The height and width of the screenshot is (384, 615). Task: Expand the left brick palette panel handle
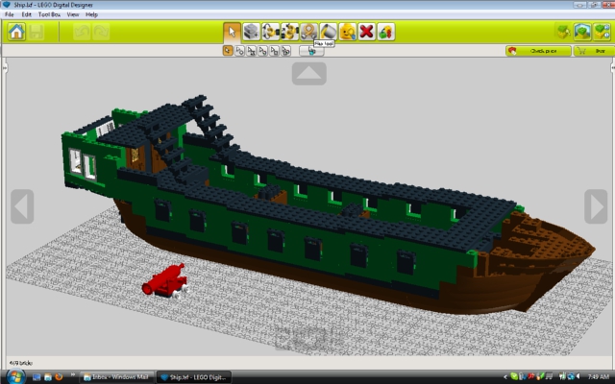[5, 68]
